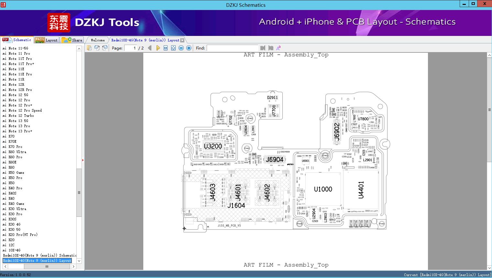Select 'mi Note 12 Pro' in the list

[16, 100]
